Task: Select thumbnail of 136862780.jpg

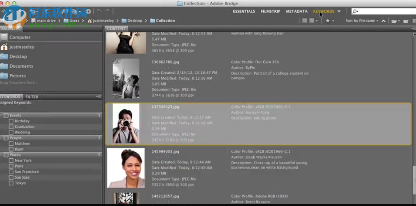Action: coord(126,78)
